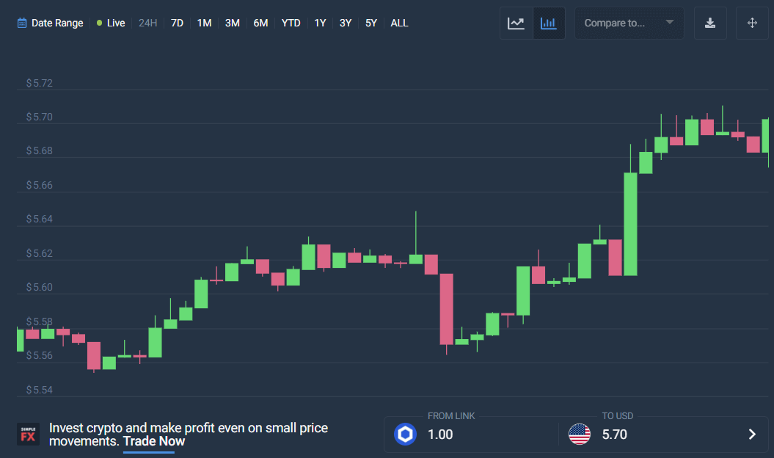Click the US flag icon
This screenshot has height=458, width=774.
(580, 434)
